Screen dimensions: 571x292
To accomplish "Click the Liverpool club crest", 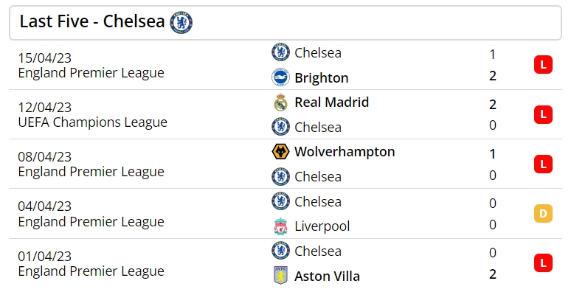I will point(281,226).
